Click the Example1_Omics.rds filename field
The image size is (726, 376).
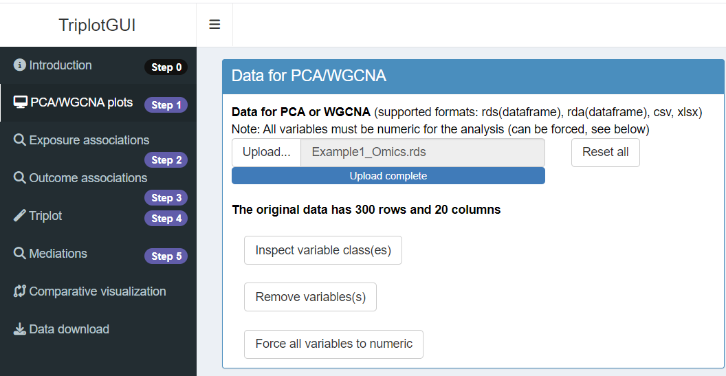(x=422, y=152)
